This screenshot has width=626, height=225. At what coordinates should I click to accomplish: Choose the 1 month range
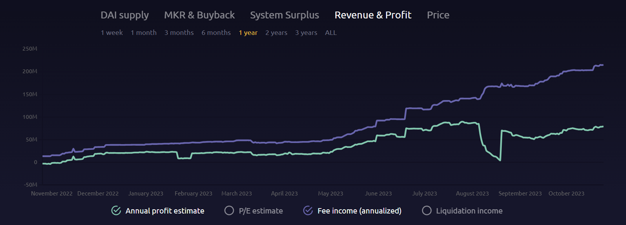click(143, 33)
